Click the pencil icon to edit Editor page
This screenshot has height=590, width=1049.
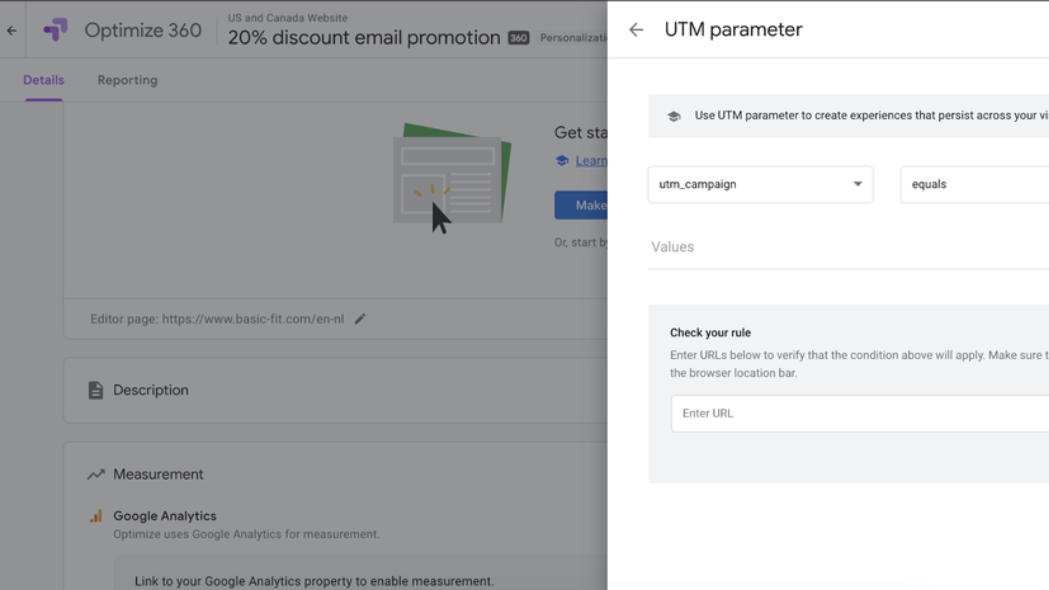coord(360,319)
